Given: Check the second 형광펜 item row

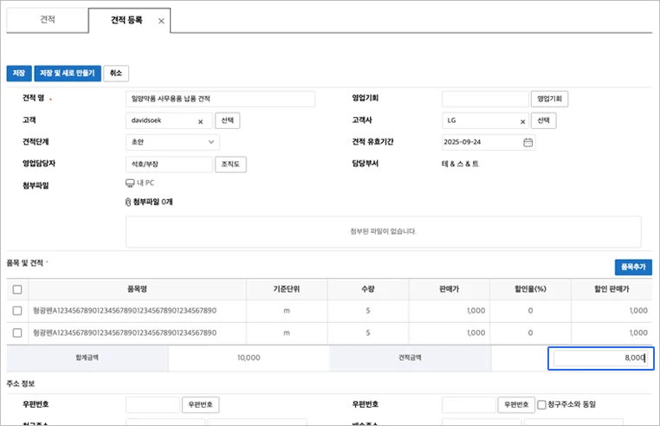Looking at the screenshot, I should pos(18,332).
